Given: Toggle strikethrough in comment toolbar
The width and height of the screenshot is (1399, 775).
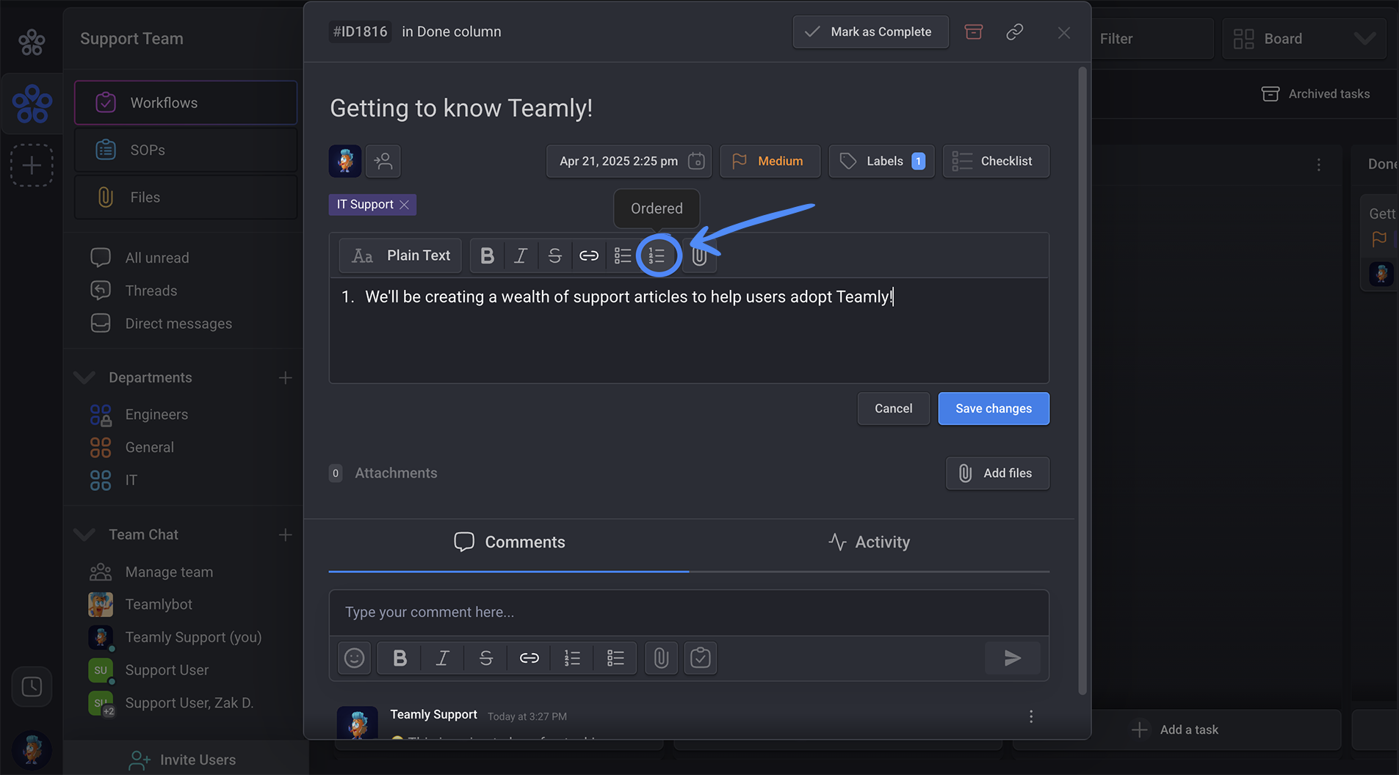Looking at the screenshot, I should (485, 658).
